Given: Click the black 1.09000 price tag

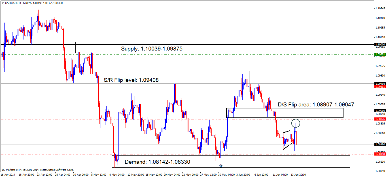Looking at the screenshot, I should (x=380, y=111).
